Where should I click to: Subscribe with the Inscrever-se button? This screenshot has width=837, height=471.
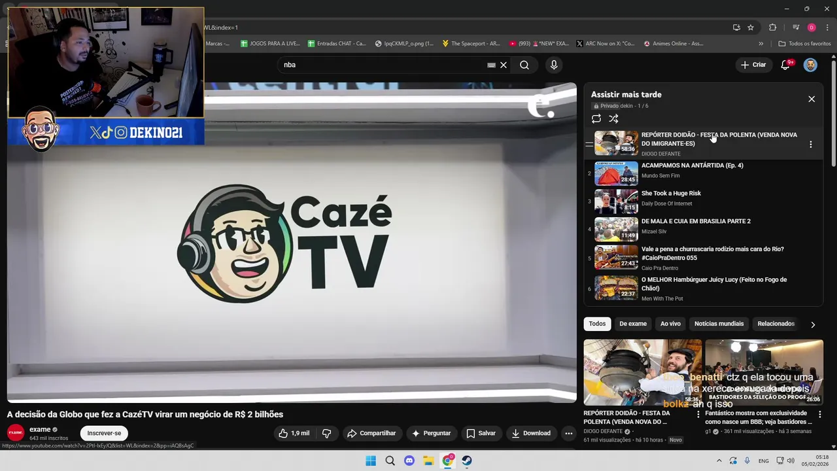pos(105,433)
